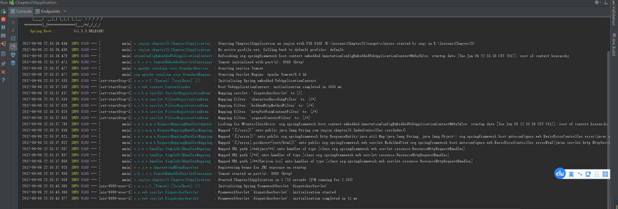The width and height of the screenshot is (618, 209).
Task: Open the Help question mark icon
Action: point(3,80)
